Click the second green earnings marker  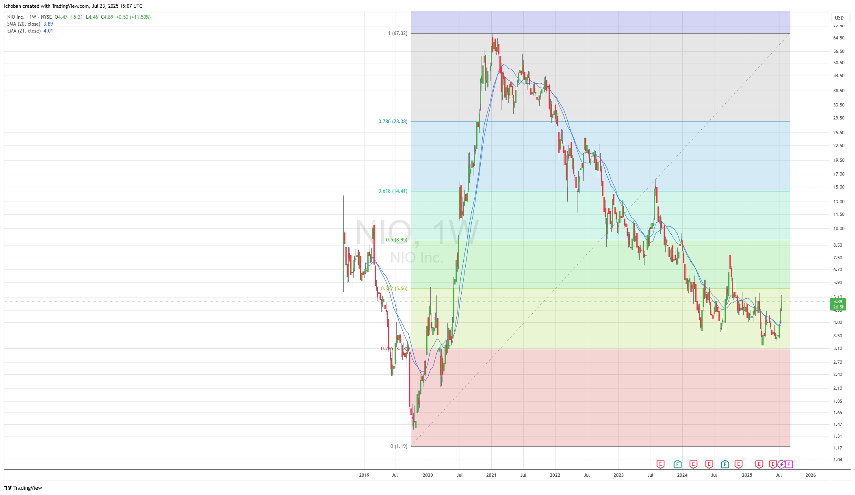tap(725, 464)
